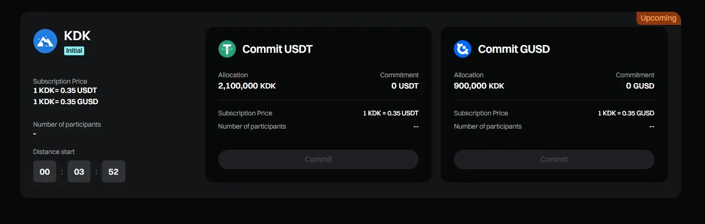Click the Initial tag under KDK

coord(74,50)
